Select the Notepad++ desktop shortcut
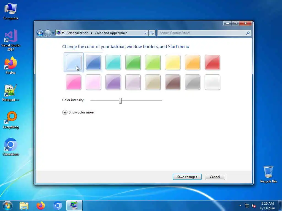The height and width of the screenshot is (211, 282). [11, 93]
